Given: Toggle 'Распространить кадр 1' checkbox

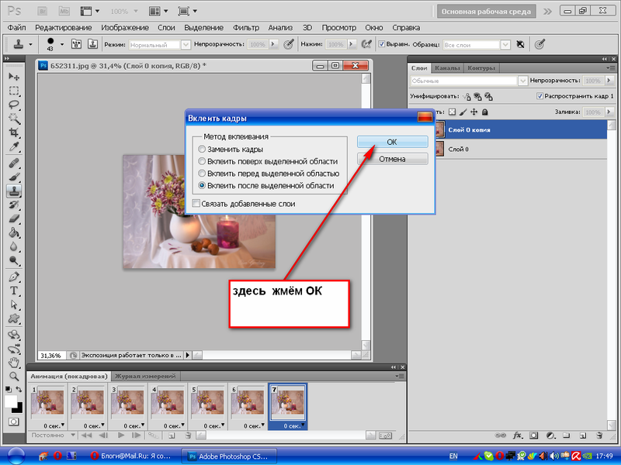Looking at the screenshot, I should coord(539,96).
